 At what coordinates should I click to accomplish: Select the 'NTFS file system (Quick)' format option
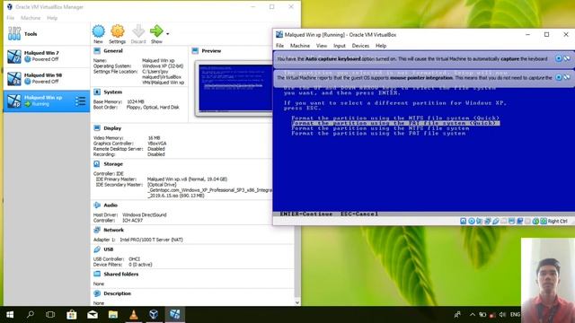click(x=395, y=118)
